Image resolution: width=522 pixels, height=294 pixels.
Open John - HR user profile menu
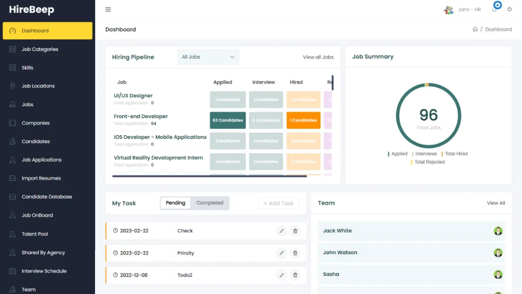(462, 10)
